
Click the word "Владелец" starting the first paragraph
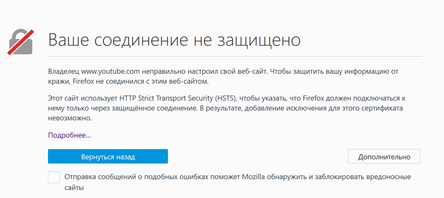pos(63,71)
